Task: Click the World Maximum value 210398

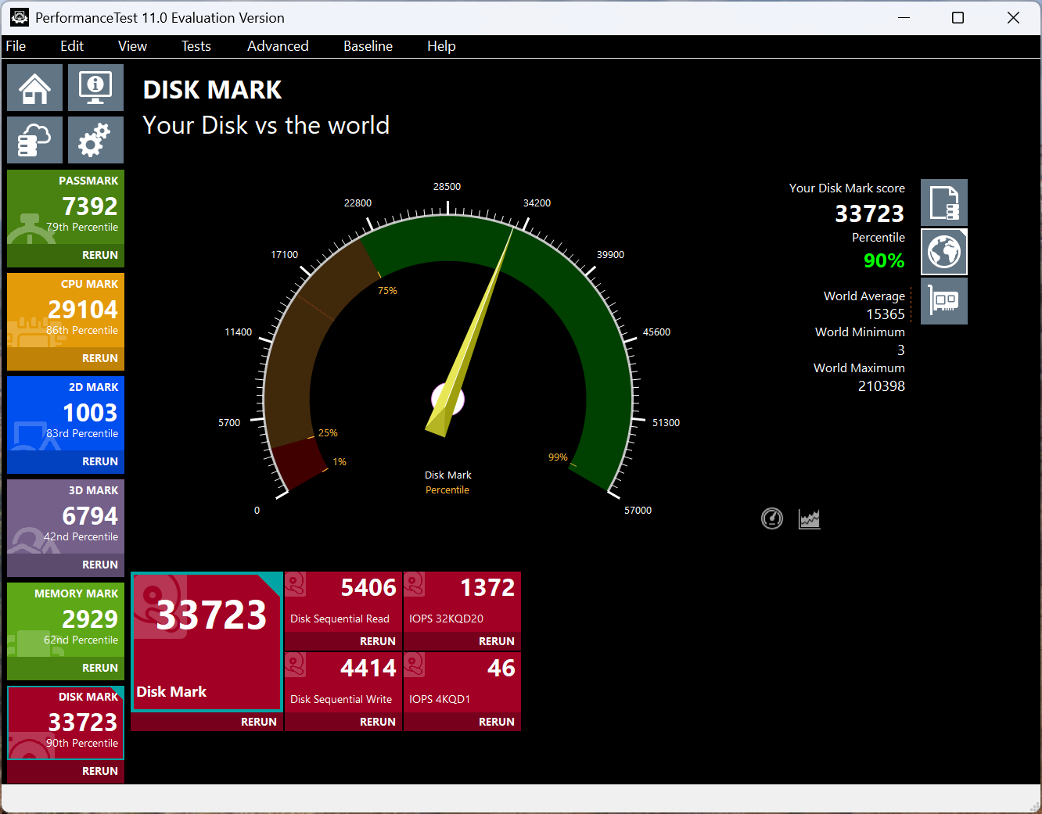Action: tap(882, 386)
